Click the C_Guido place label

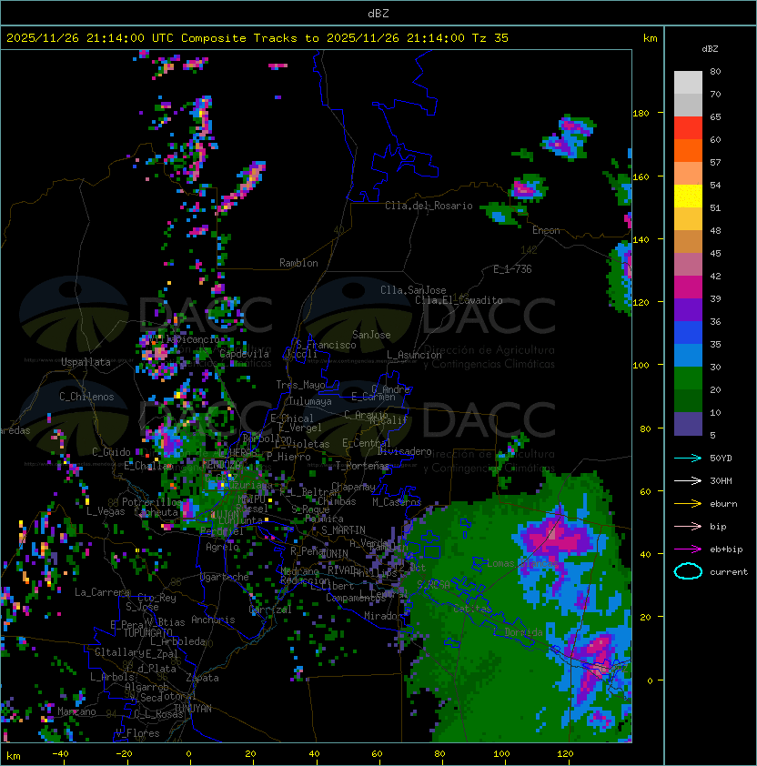(x=111, y=452)
